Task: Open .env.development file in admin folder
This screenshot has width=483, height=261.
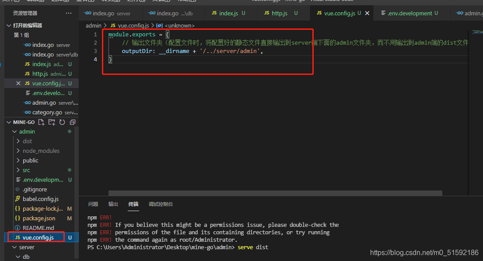Action: click(39, 180)
